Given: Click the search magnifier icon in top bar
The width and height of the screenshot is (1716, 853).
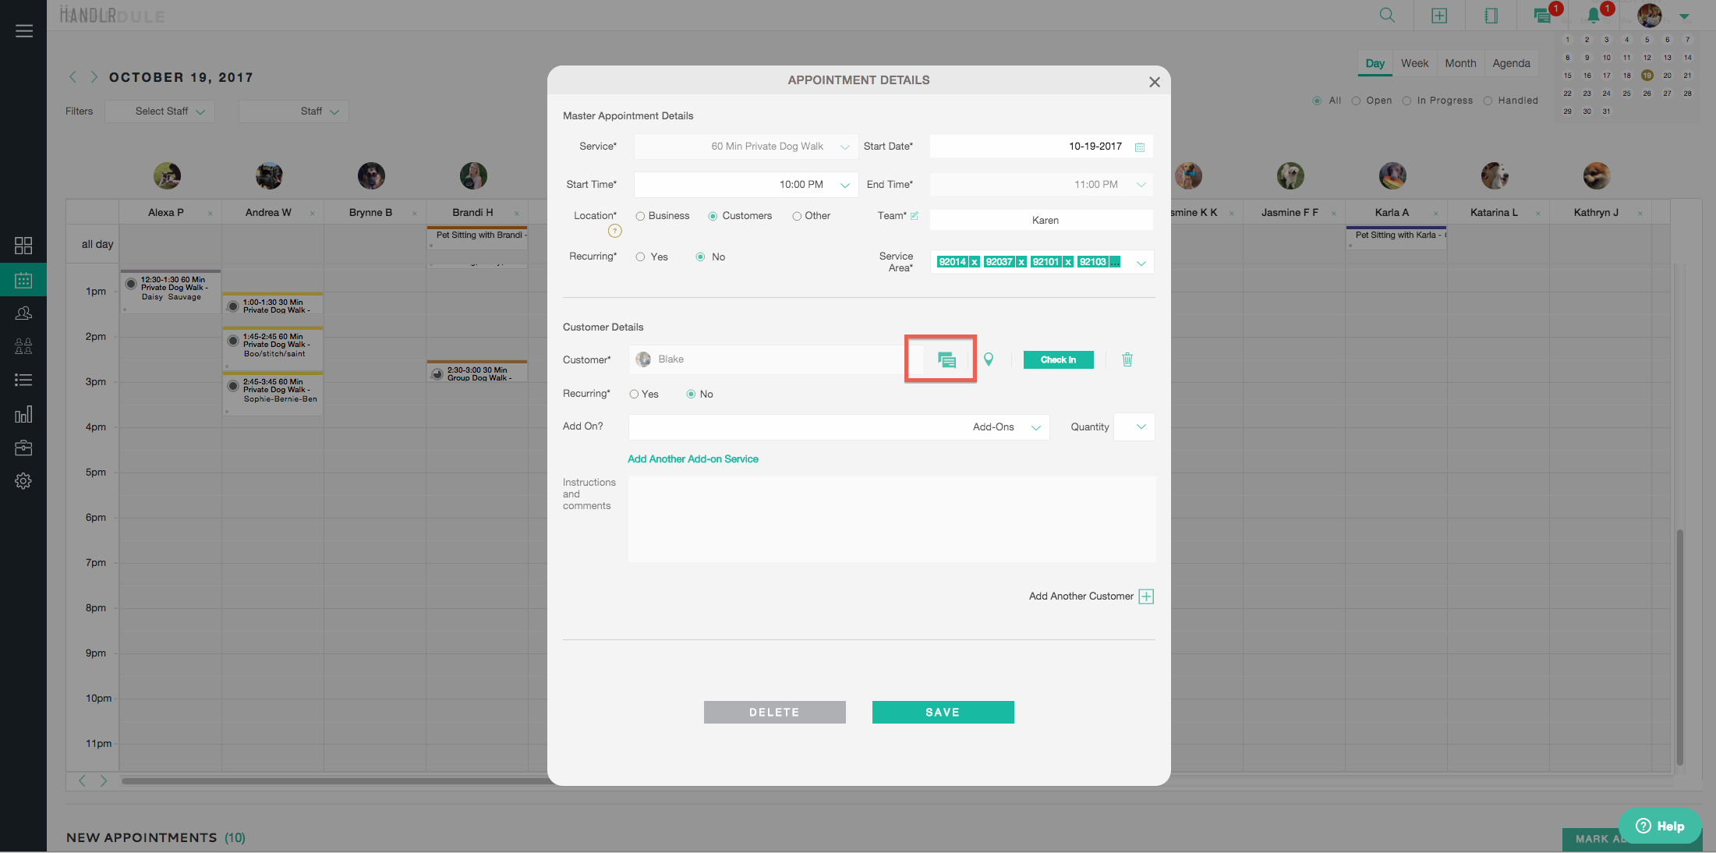Looking at the screenshot, I should tap(1387, 16).
